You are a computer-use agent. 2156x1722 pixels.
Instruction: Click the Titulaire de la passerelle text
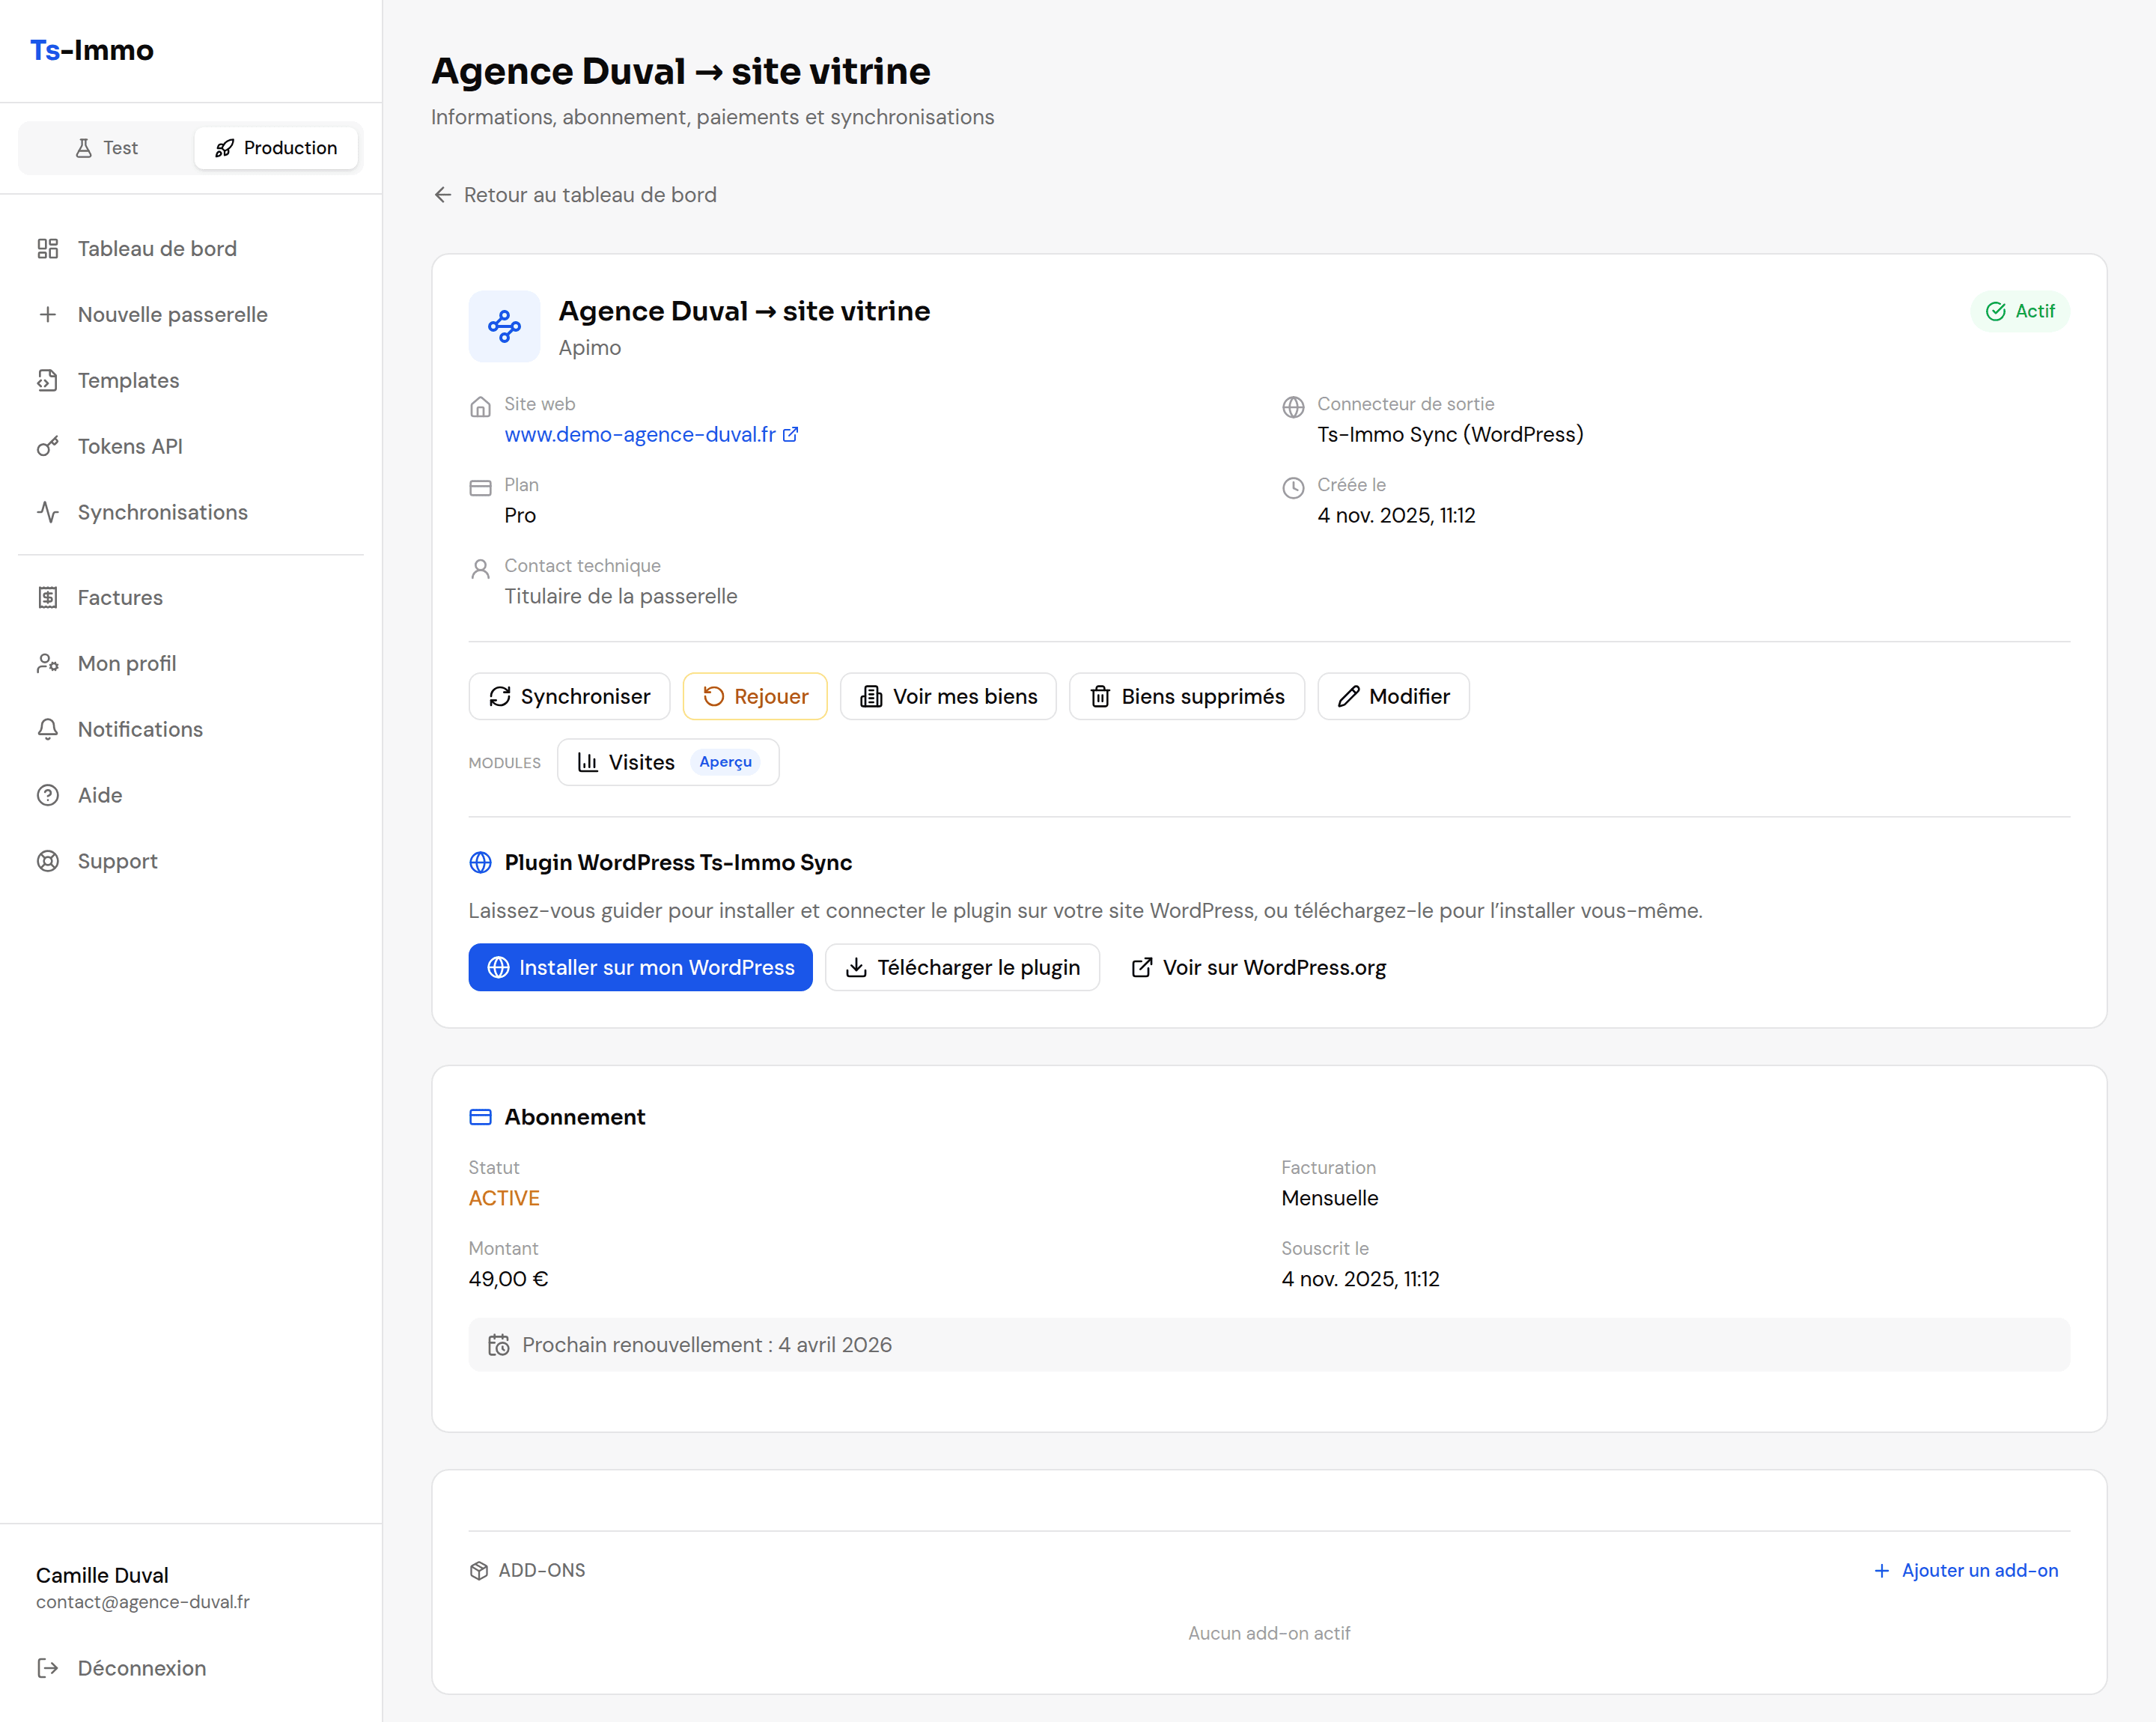[621, 596]
